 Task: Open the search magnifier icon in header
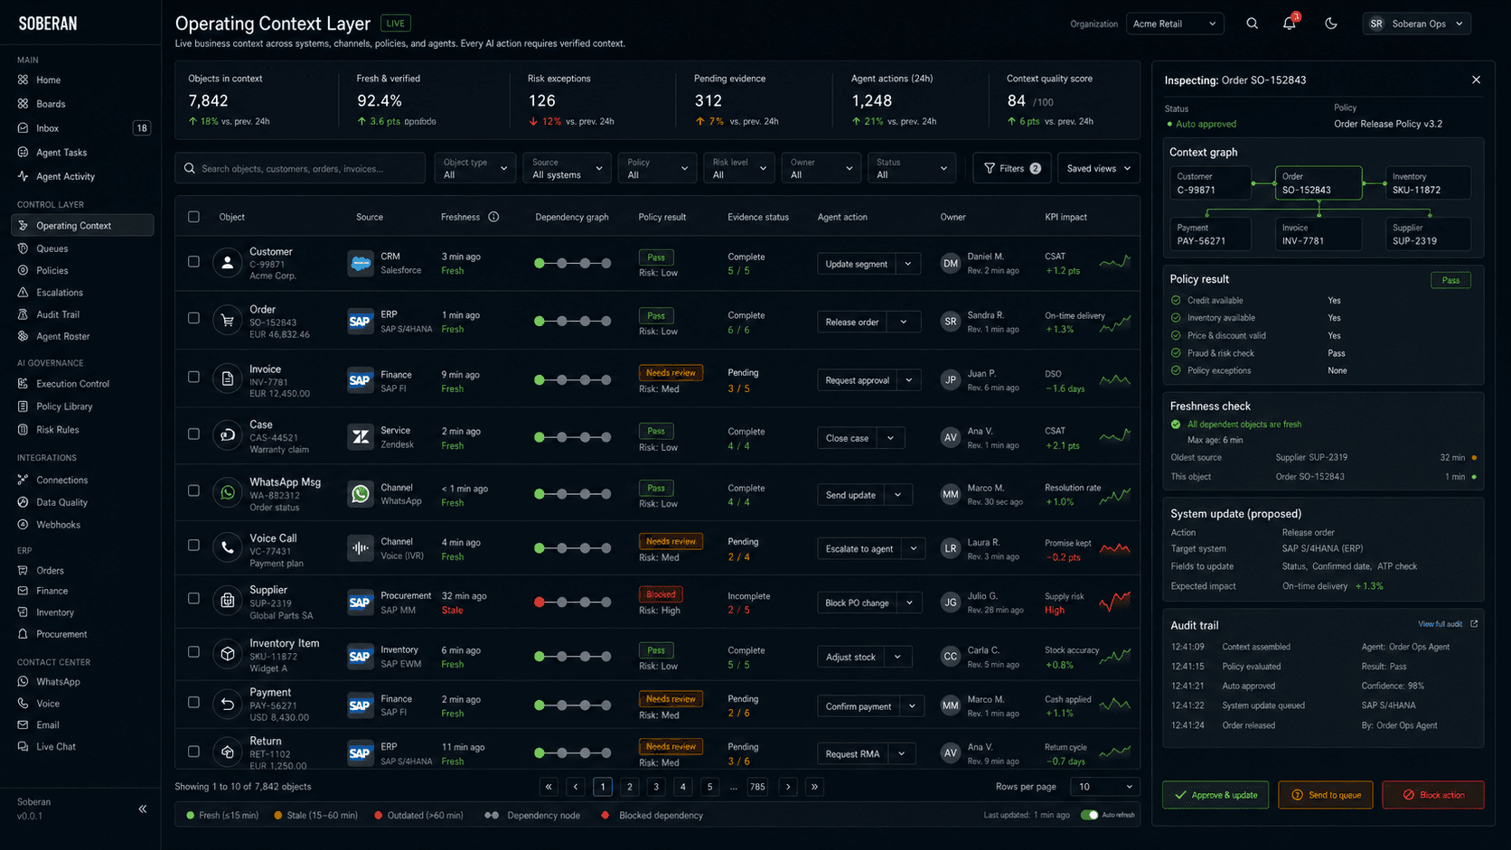click(x=1252, y=23)
